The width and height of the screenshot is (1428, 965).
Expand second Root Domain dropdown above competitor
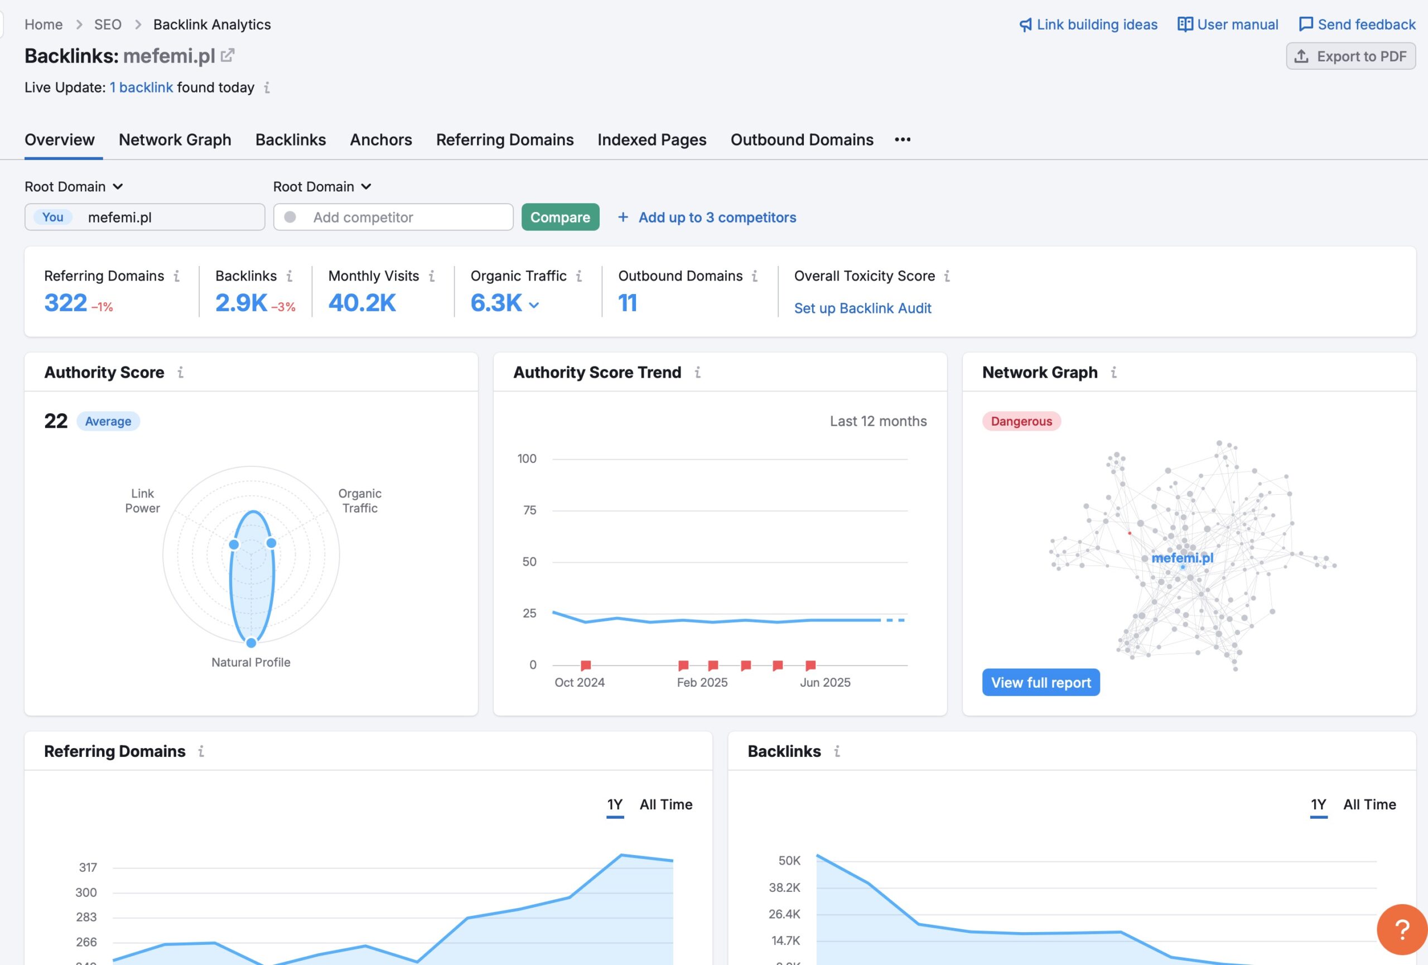click(x=366, y=186)
